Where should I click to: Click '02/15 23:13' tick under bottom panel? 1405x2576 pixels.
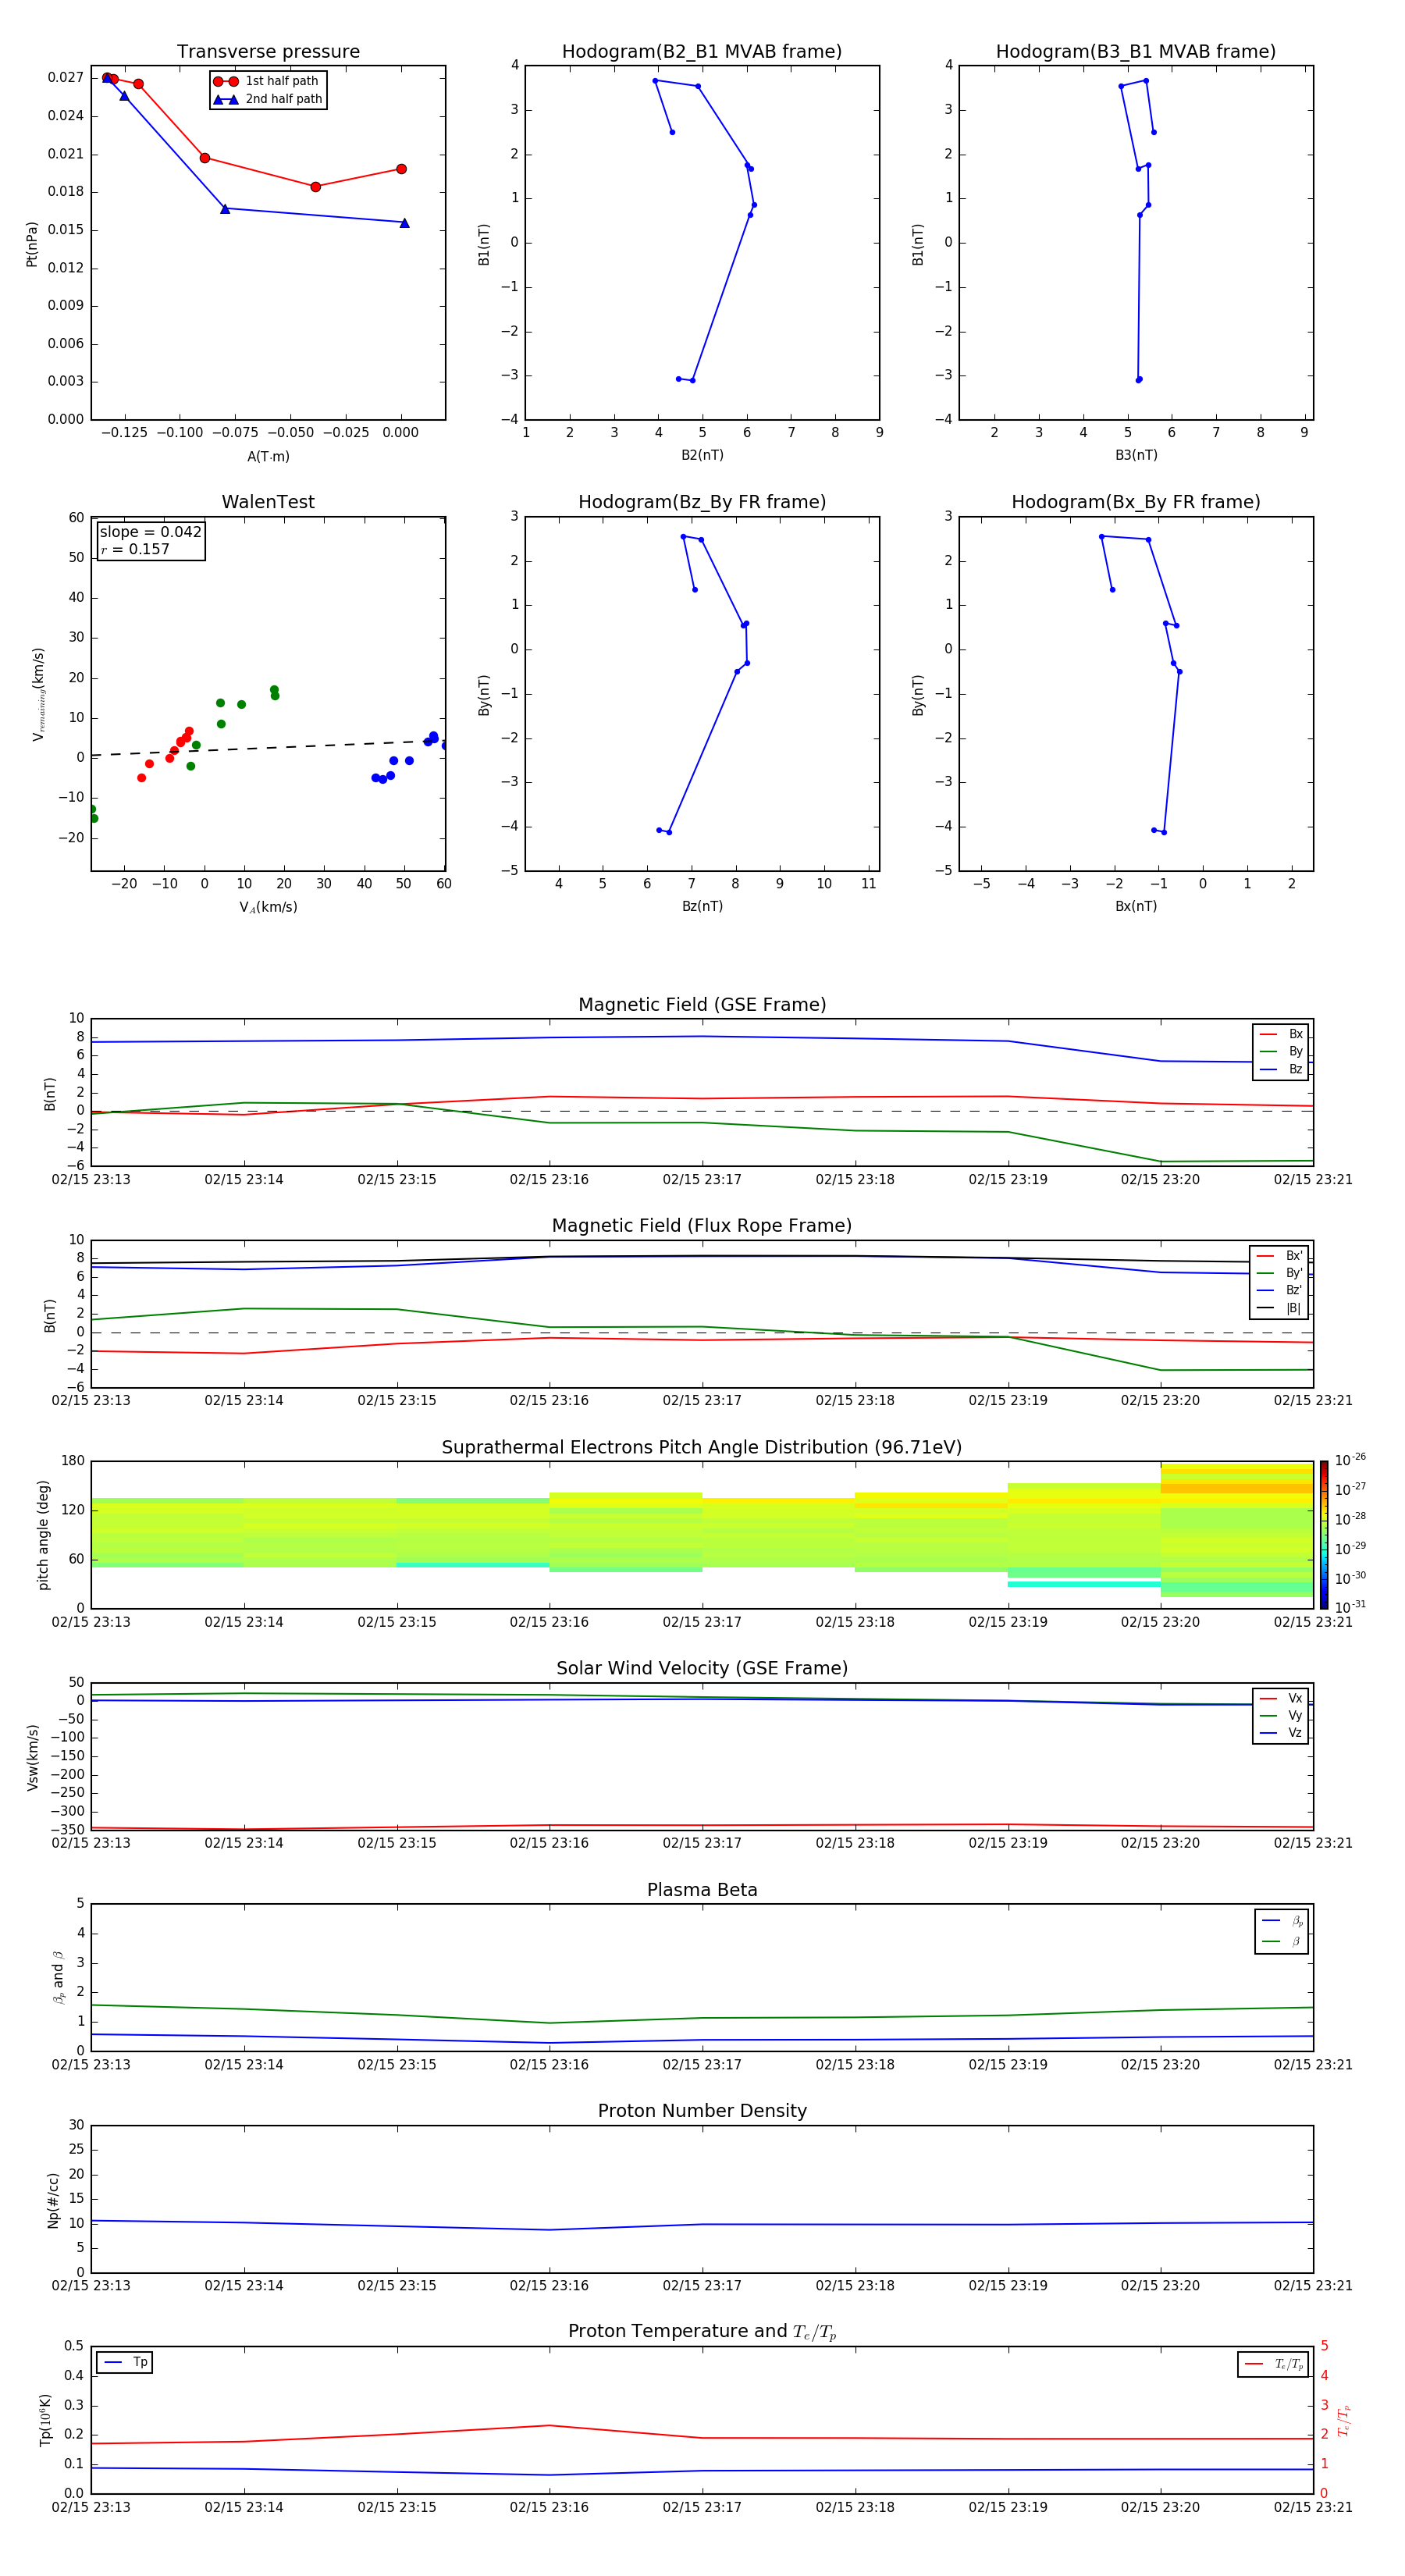(x=91, y=2507)
